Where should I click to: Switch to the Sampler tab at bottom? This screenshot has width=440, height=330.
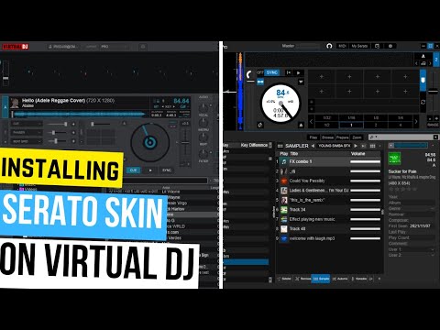click(x=321, y=279)
